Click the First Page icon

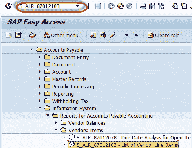pyautogui.click(x=175, y=6)
